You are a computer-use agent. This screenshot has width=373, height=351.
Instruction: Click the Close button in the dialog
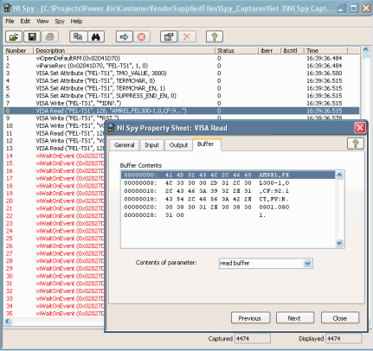coord(340,318)
